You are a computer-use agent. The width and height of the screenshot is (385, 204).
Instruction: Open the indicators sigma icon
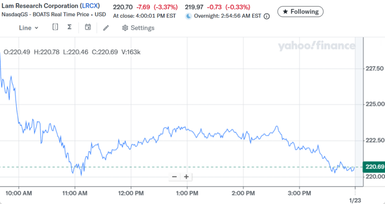click(x=69, y=27)
